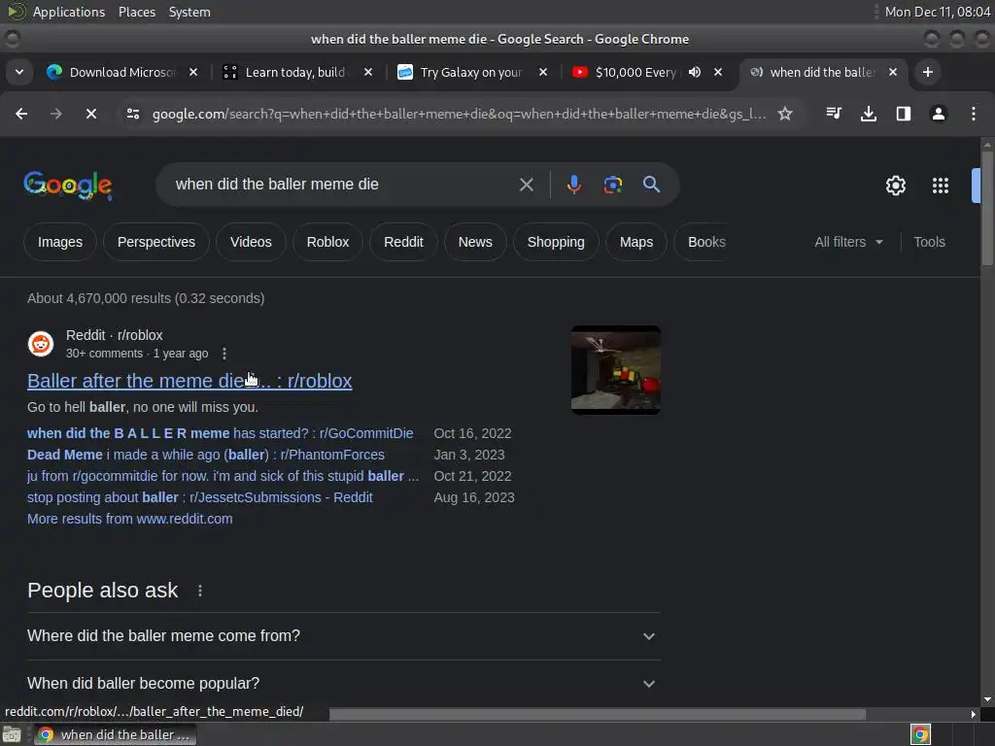
Task: Open the tab search dropdown
Action: (19, 72)
